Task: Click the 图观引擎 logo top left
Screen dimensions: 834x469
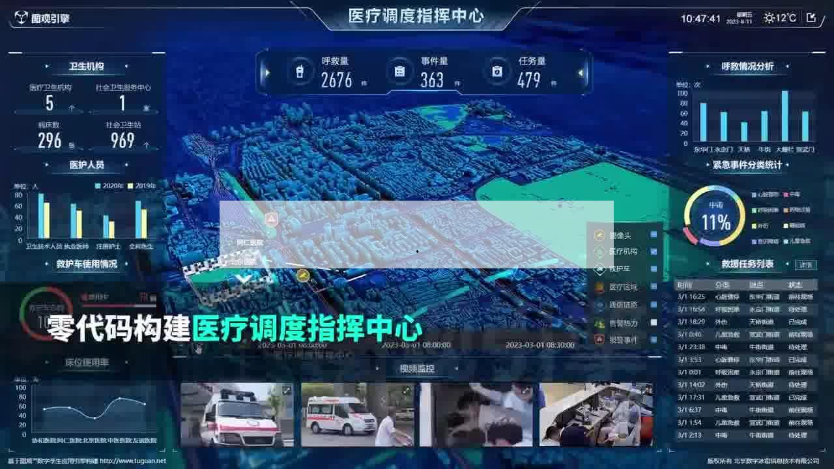Action: point(39,18)
